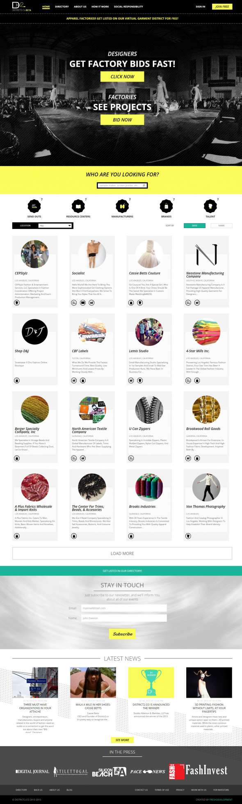Viewport: 242px width, 804px height.
Task: Follow the teal Get Listed In Our Directory link
Action: click(x=122, y=571)
